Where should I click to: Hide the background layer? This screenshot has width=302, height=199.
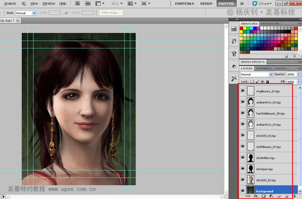[x=243, y=191]
